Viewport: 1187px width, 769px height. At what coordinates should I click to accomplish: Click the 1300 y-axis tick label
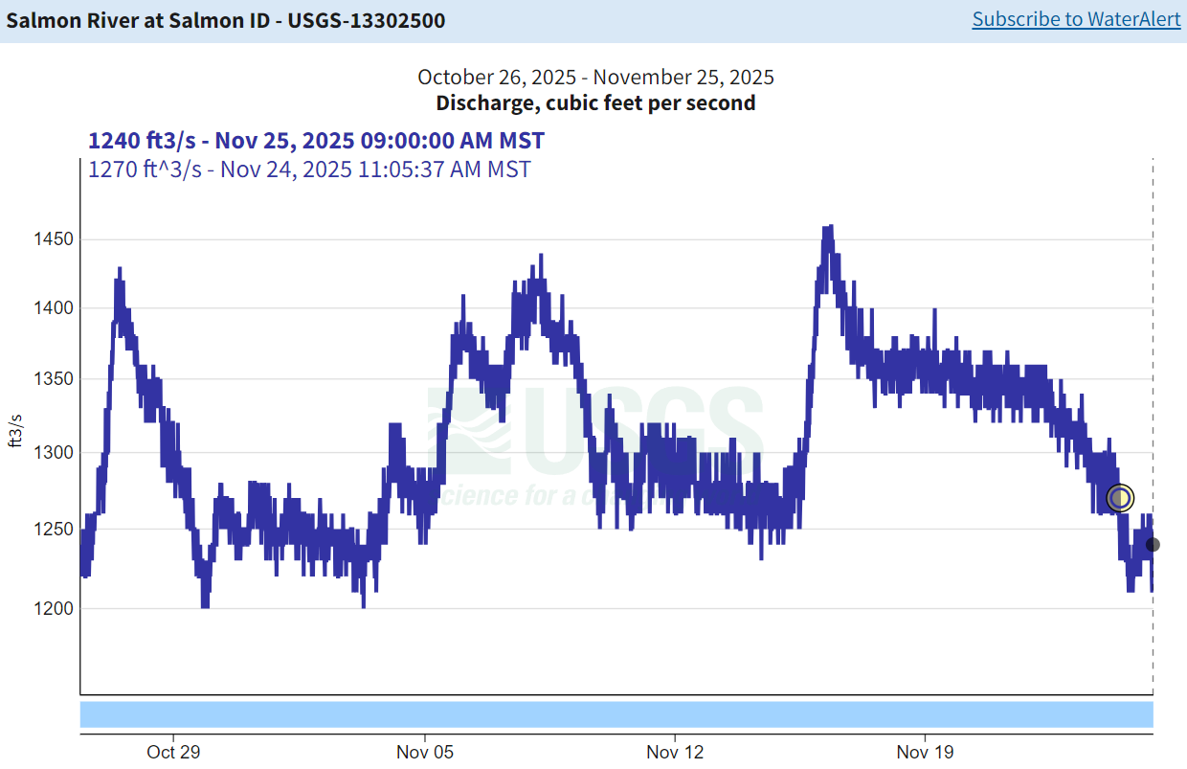click(x=50, y=453)
